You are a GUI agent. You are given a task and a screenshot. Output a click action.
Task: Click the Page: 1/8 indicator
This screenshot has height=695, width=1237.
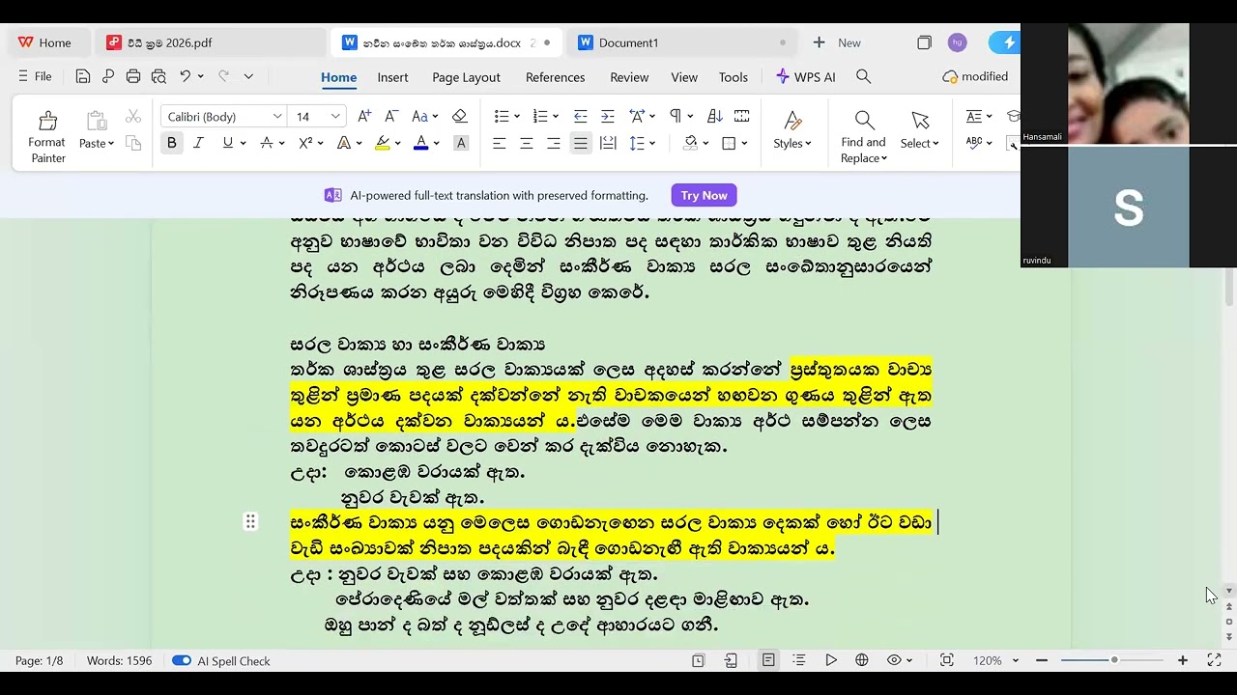tap(39, 661)
